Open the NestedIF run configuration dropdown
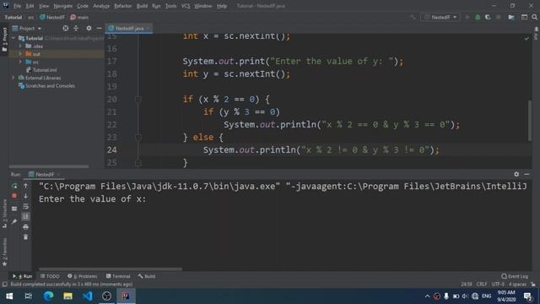 440,17
